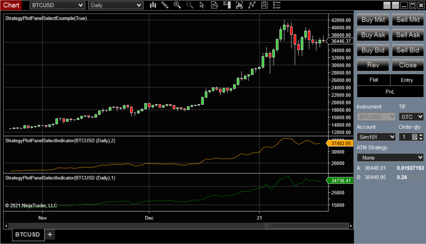Click the orange 37402.05 indicator price marker
Screen dimensions: 426x244
(341, 143)
